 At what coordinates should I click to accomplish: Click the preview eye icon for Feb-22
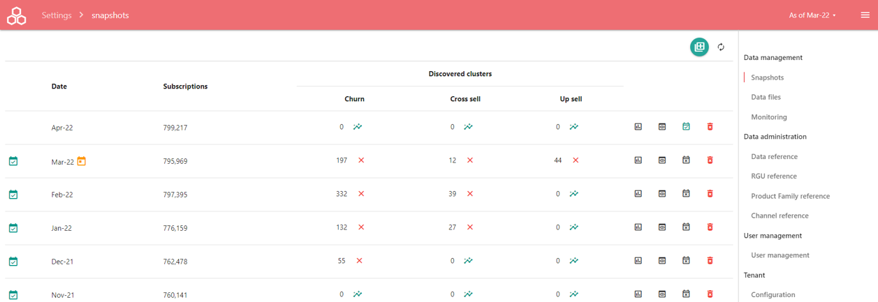(x=662, y=194)
